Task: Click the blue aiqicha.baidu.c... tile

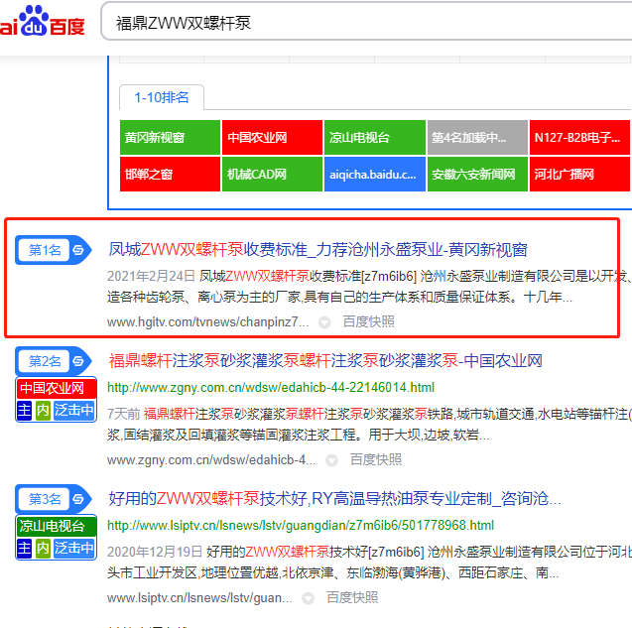Action: pyautogui.click(x=374, y=175)
